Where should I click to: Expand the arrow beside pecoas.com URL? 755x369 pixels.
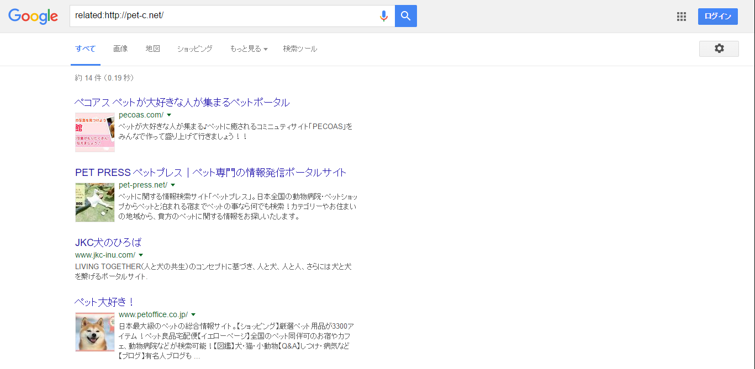click(169, 115)
